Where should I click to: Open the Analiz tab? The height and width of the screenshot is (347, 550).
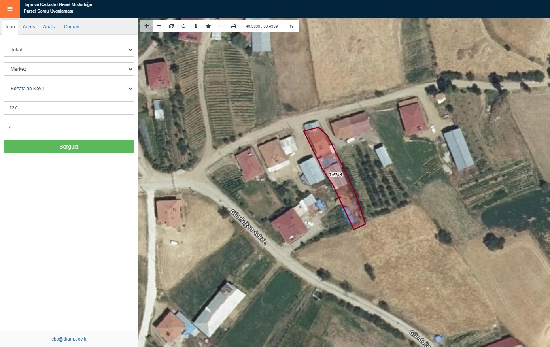point(49,27)
